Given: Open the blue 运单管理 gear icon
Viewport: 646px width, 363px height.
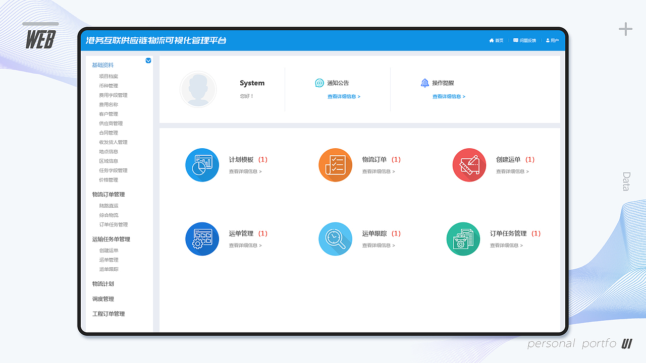Looking at the screenshot, I should pyautogui.click(x=202, y=239).
